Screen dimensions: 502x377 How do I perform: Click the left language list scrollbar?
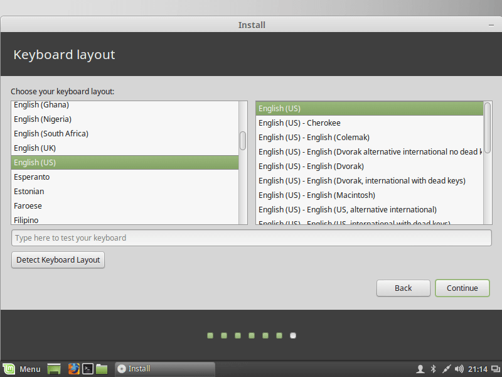[x=243, y=141]
